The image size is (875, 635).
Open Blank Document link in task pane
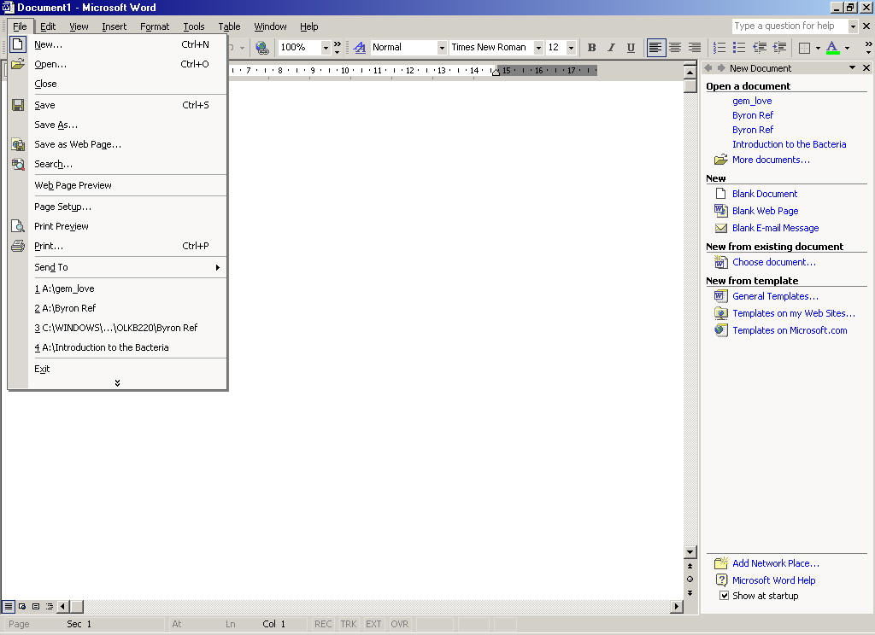(765, 194)
